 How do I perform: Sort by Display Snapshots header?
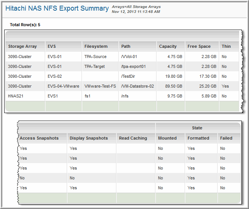89,138
